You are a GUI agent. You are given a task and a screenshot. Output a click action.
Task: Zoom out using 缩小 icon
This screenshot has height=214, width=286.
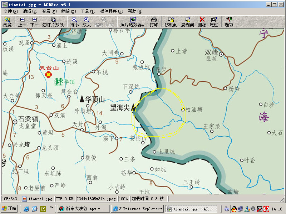[74, 22]
